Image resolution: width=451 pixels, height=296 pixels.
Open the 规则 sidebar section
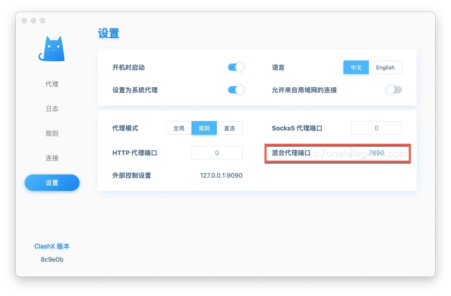(52, 134)
